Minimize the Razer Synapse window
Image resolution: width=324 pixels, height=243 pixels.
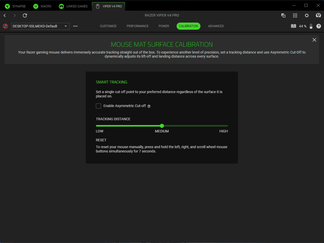294,5
